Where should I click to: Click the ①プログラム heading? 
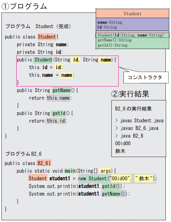(24, 6)
